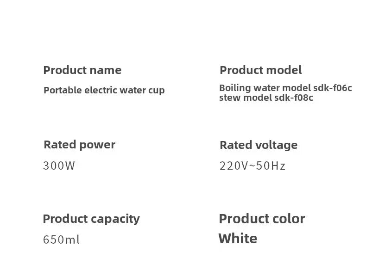366x270 pixels.
Task: Click the "Rated power" heading
Action: click(x=79, y=145)
